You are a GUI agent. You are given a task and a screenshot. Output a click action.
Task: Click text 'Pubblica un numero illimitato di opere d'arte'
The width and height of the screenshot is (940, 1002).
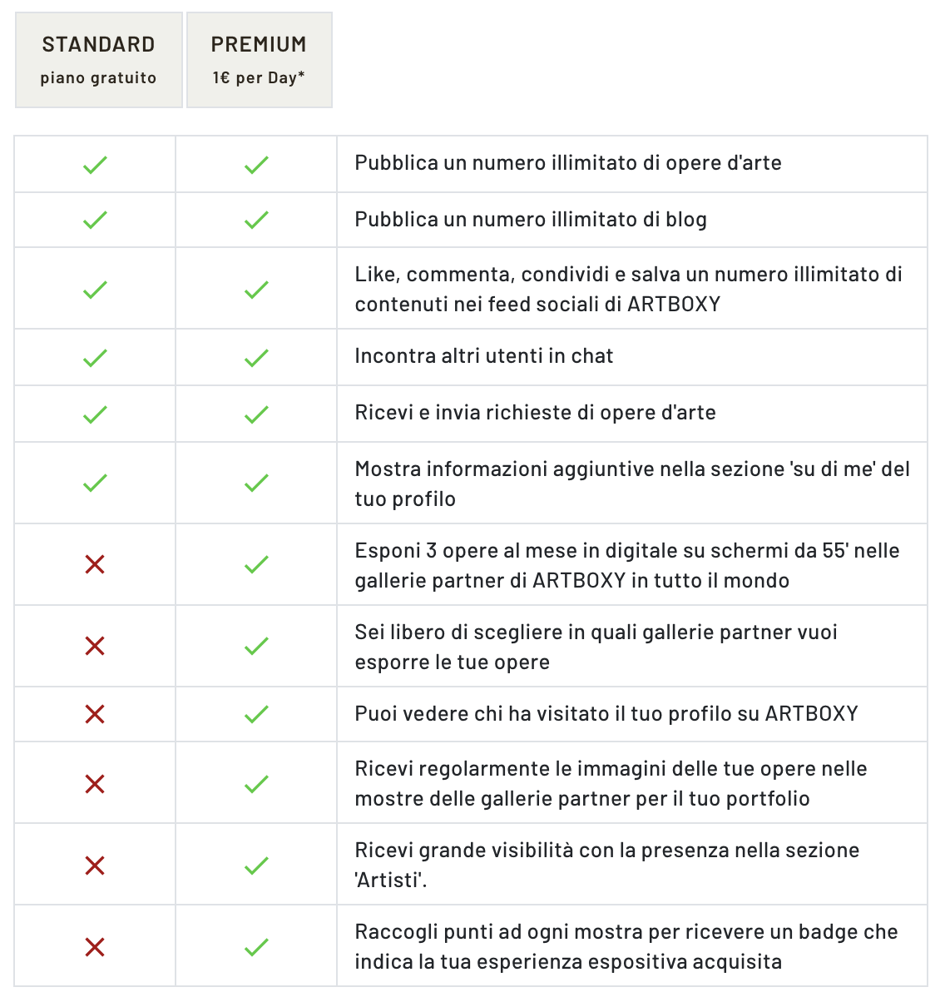pyautogui.click(x=568, y=163)
